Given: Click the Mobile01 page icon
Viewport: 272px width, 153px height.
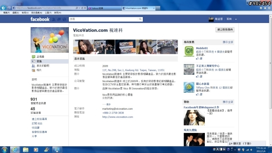Looking at the screenshot, I should tap(189, 51).
